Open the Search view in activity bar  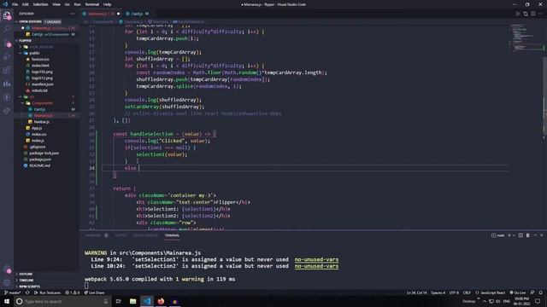pyautogui.click(x=7, y=29)
